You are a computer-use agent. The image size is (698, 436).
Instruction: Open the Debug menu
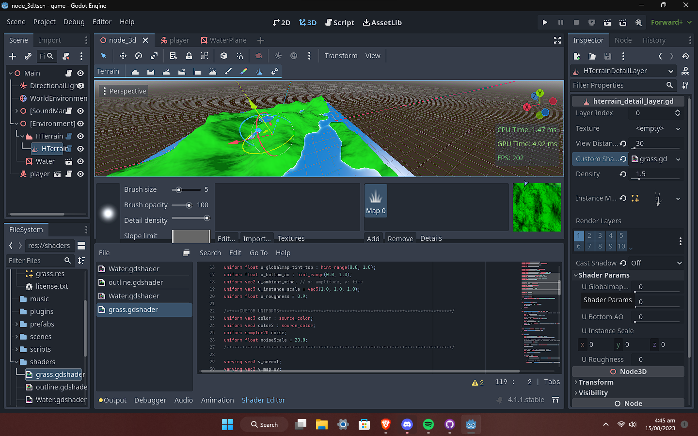(x=74, y=22)
